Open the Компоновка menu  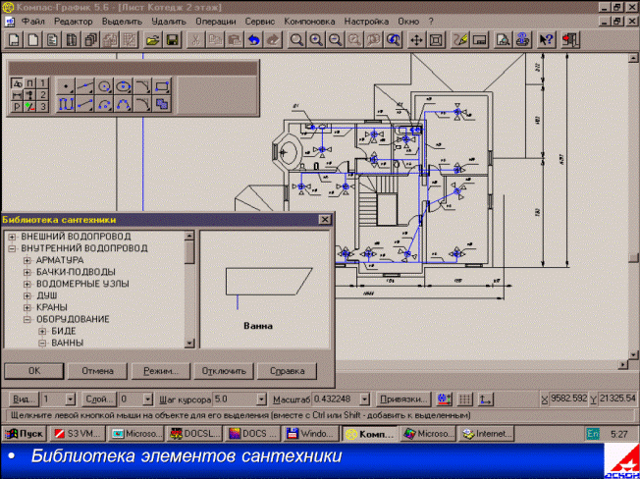[309, 22]
